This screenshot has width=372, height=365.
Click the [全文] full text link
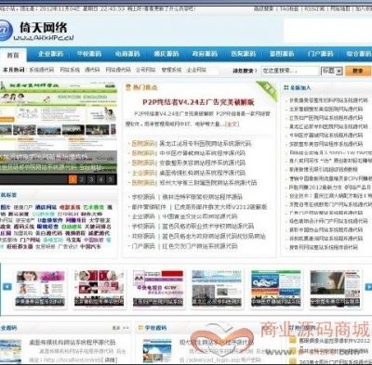[x=232, y=124]
